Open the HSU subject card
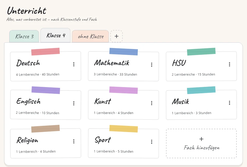This screenshot has width=247, height=167. pyautogui.click(x=201, y=66)
